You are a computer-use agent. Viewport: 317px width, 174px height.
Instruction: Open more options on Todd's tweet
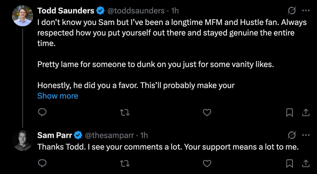point(306,11)
